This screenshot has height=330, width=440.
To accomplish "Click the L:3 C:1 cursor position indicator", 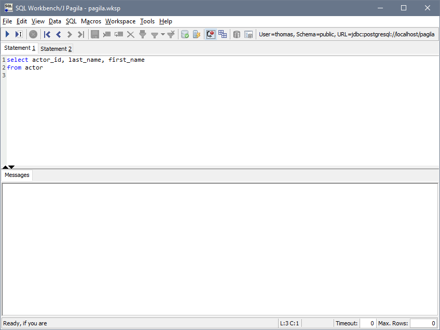I will point(290,323).
